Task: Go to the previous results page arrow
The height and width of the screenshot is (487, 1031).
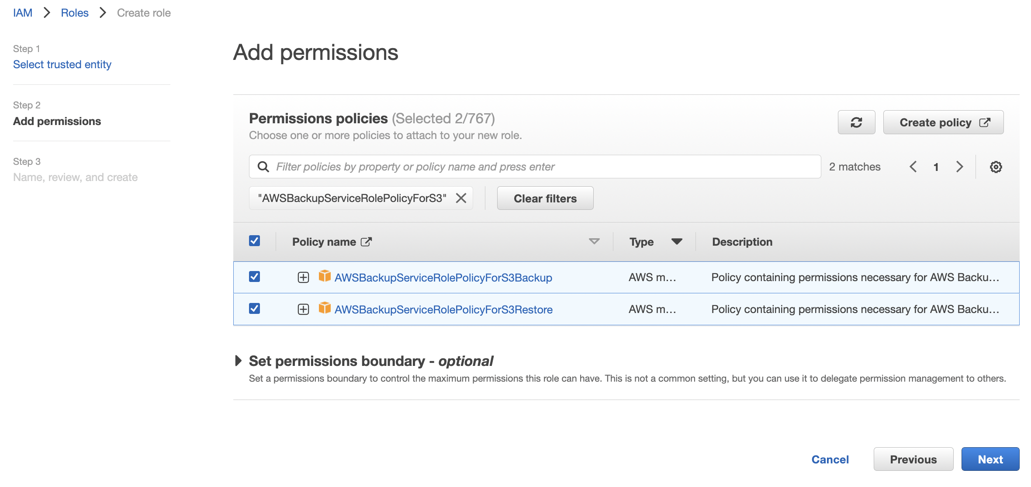Action: coord(913,167)
